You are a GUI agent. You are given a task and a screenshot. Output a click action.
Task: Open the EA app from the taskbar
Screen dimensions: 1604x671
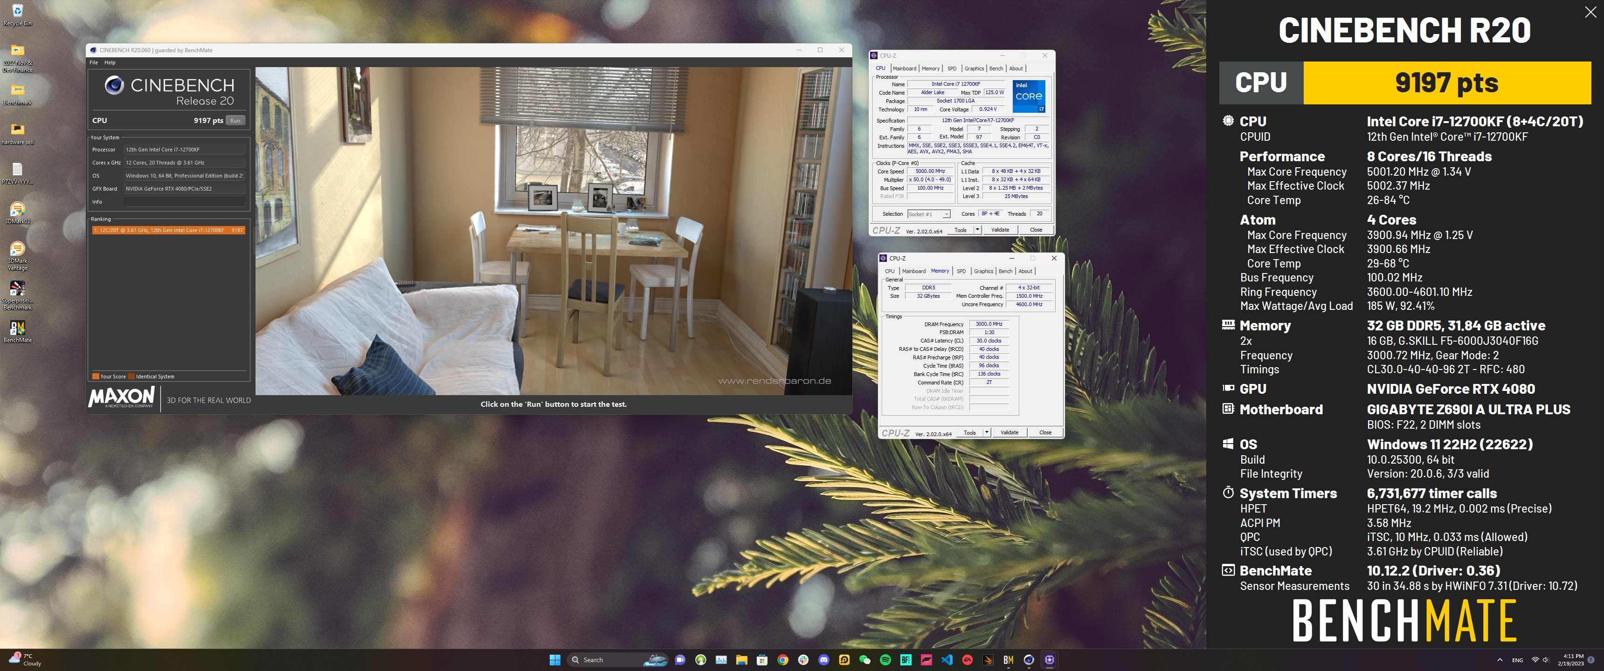[x=968, y=660]
